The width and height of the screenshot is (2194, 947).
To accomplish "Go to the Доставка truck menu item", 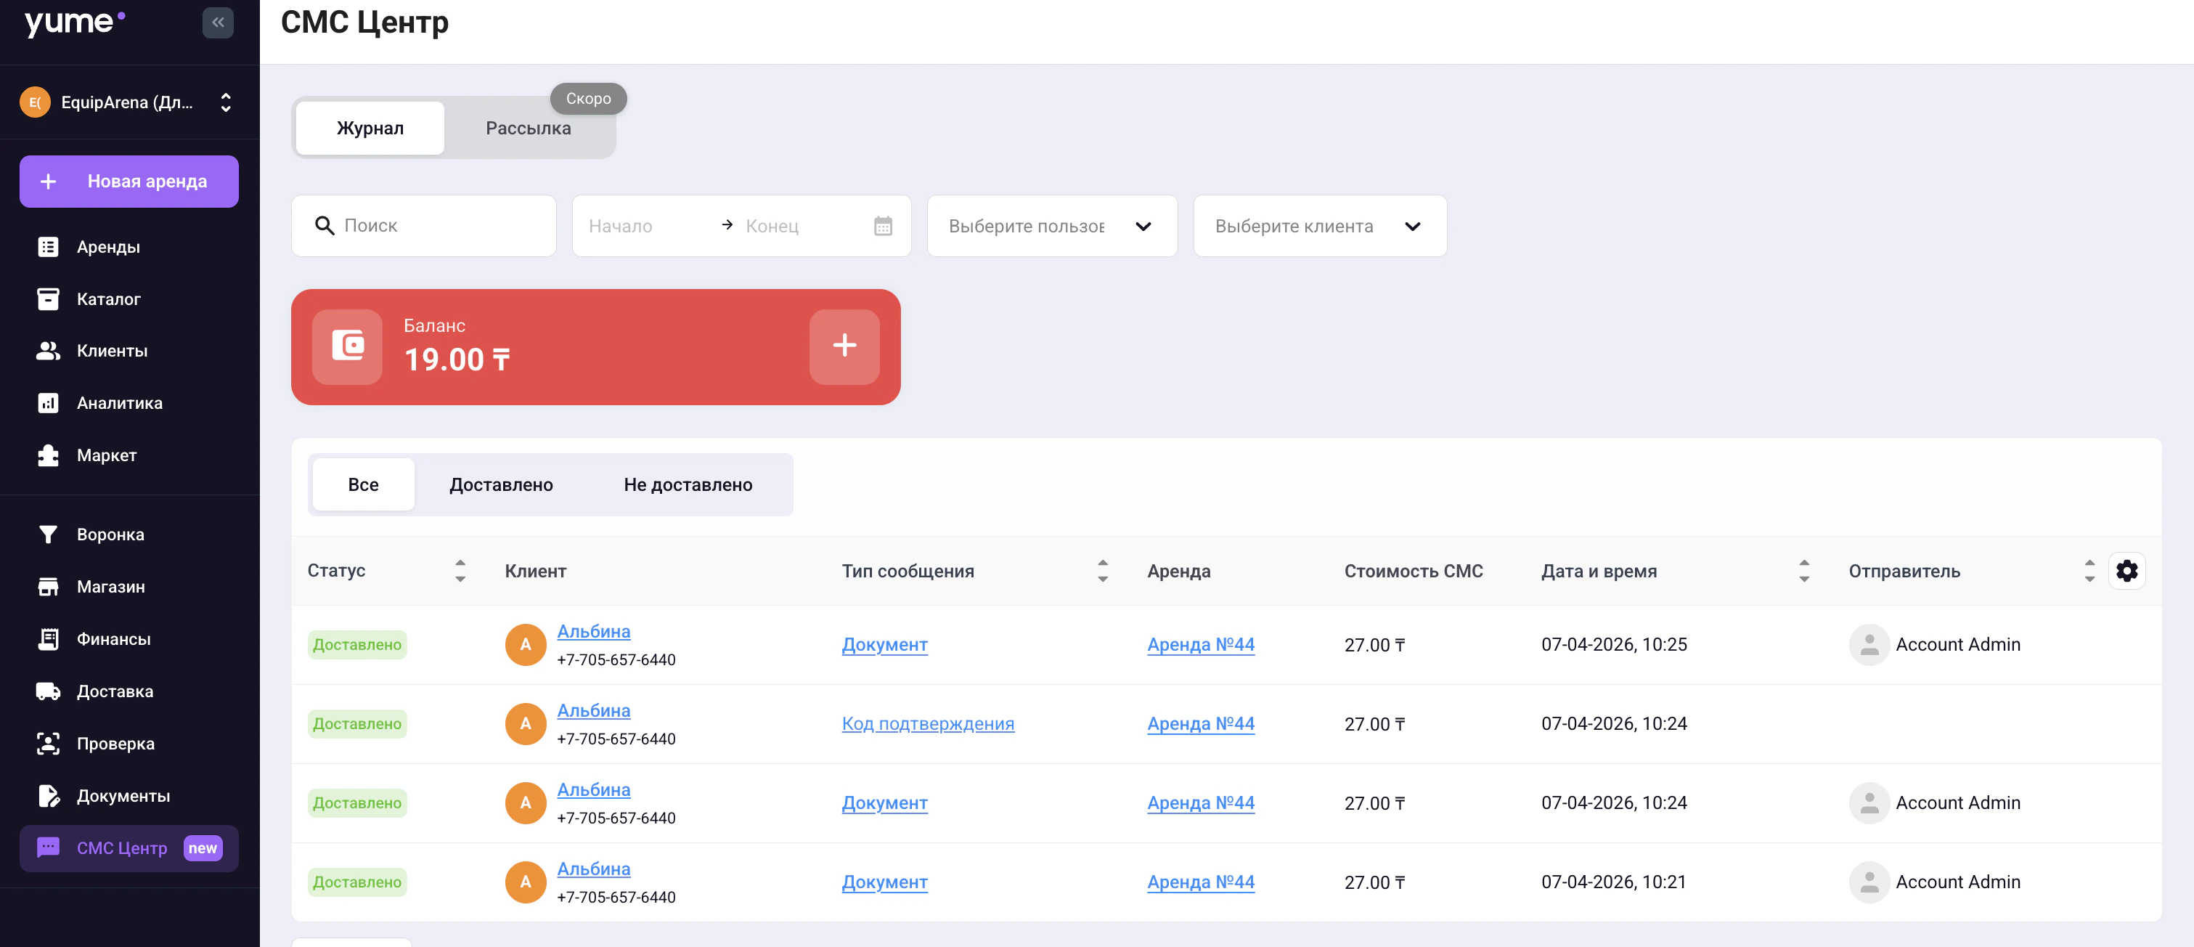I will [114, 691].
